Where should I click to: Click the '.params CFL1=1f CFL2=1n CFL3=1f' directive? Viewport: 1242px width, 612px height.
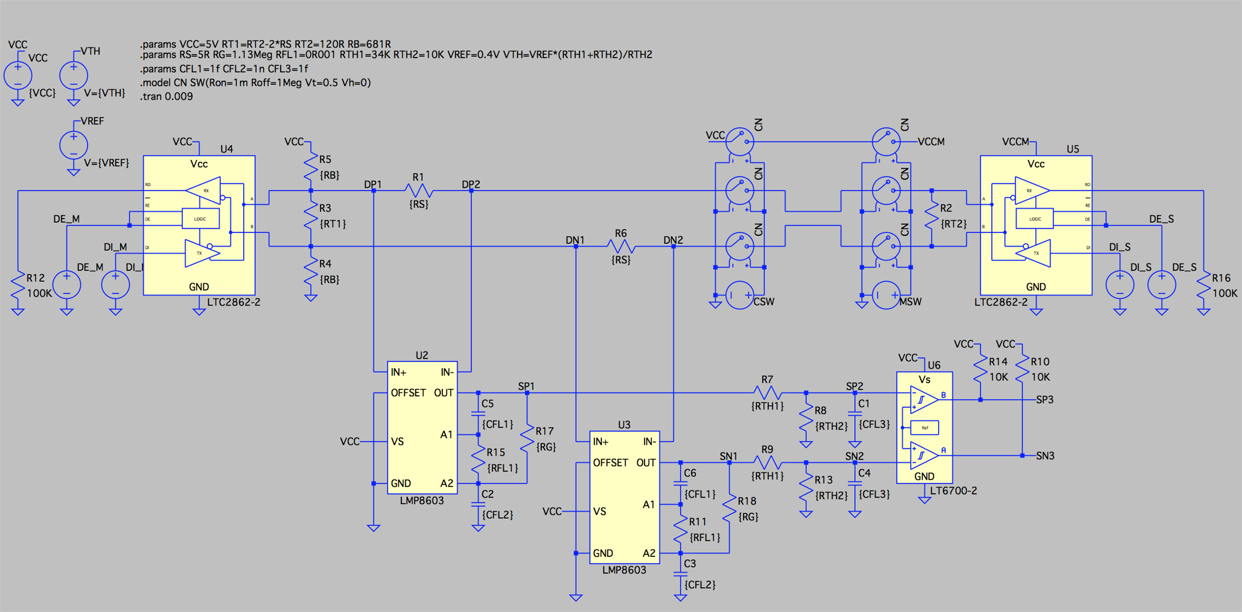click(224, 69)
